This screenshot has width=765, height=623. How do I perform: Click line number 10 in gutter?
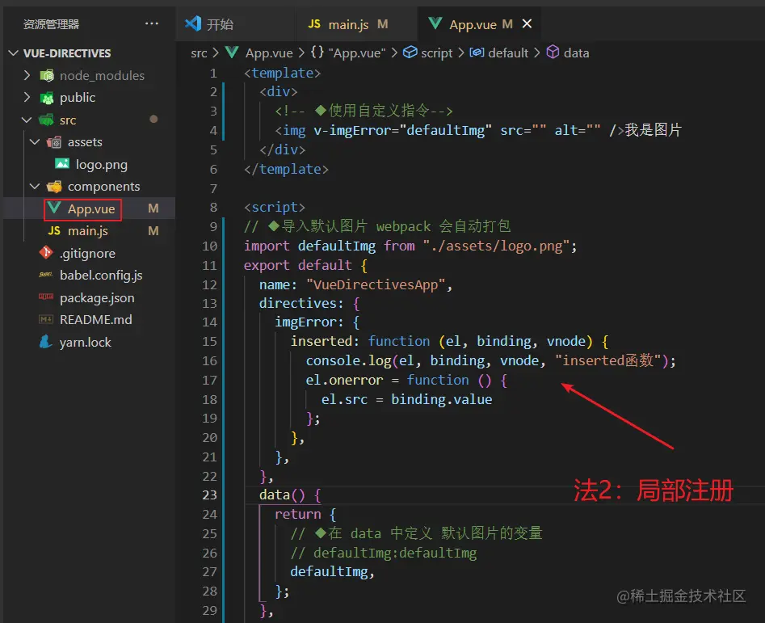(x=209, y=246)
